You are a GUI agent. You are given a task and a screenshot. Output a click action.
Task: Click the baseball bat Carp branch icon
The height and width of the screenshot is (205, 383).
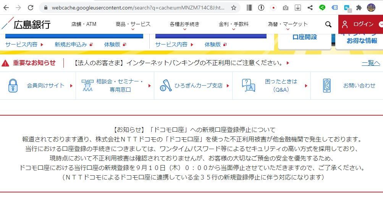click(166, 86)
